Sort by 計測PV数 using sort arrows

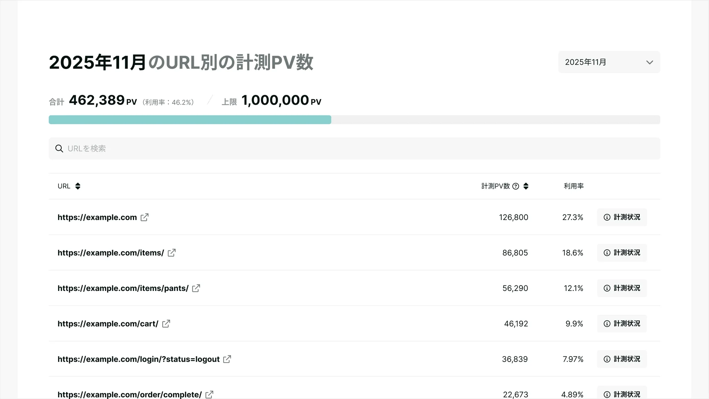526,186
